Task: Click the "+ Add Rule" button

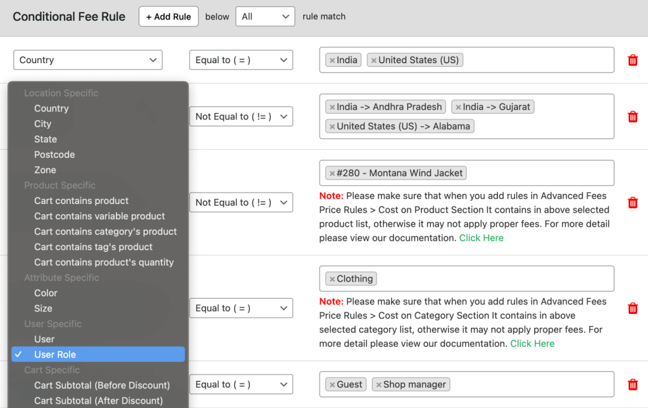Action: (168, 16)
